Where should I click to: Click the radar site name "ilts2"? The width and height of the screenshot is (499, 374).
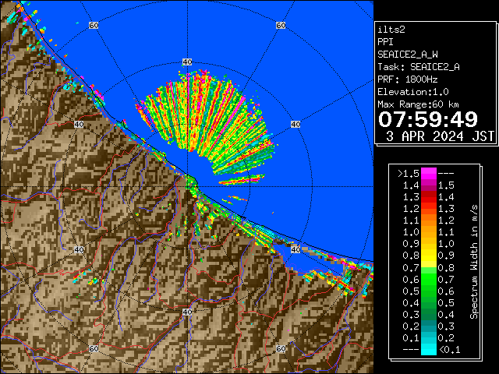click(x=391, y=30)
